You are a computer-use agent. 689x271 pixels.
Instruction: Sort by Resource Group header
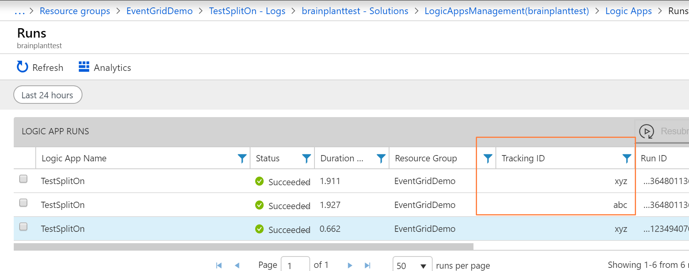(426, 158)
